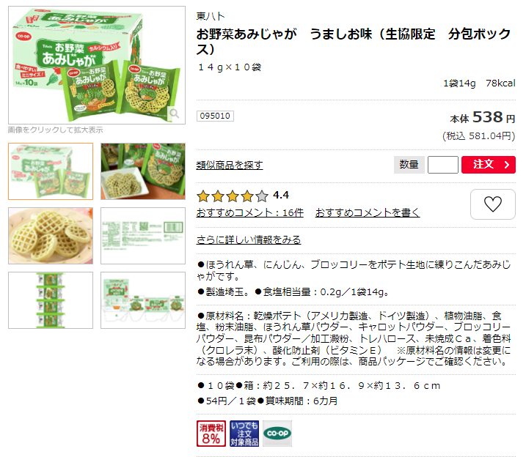526x457 pixels.
Task: Select the package layout diagram thumbnail
Action: click(143, 300)
